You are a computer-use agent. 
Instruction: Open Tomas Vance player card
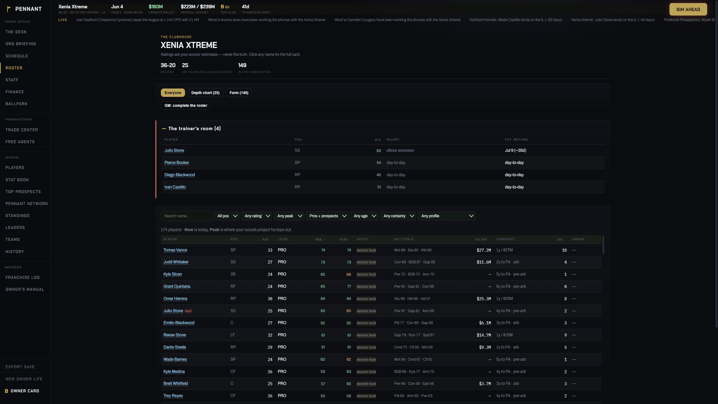point(175,250)
